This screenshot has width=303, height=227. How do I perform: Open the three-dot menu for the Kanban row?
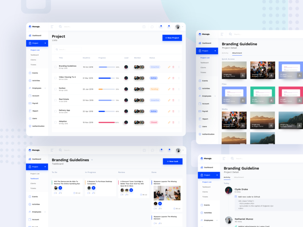tap(179, 89)
